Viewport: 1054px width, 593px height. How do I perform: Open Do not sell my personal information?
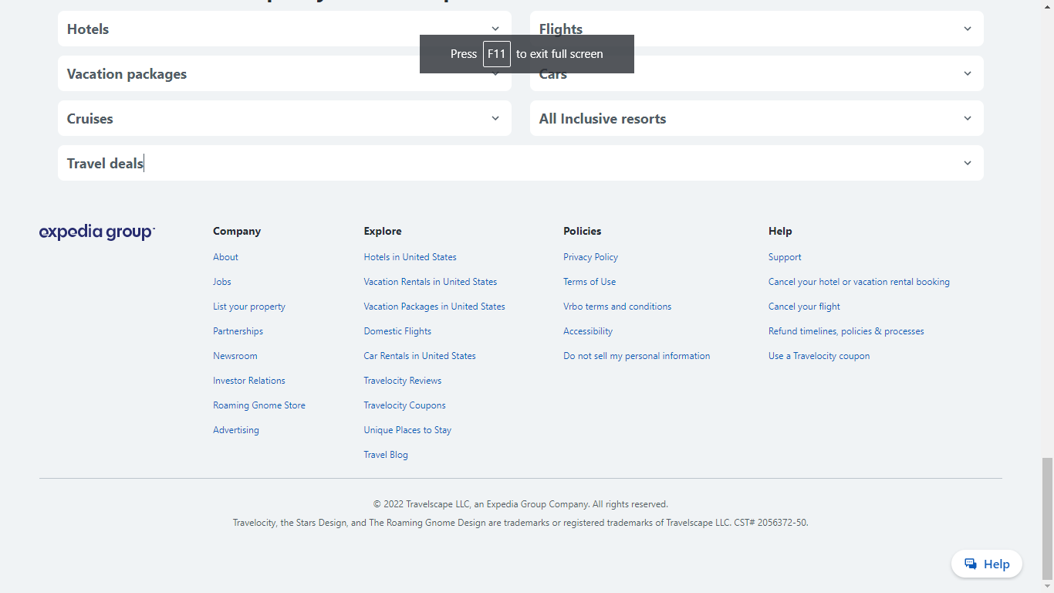pos(637,356)
